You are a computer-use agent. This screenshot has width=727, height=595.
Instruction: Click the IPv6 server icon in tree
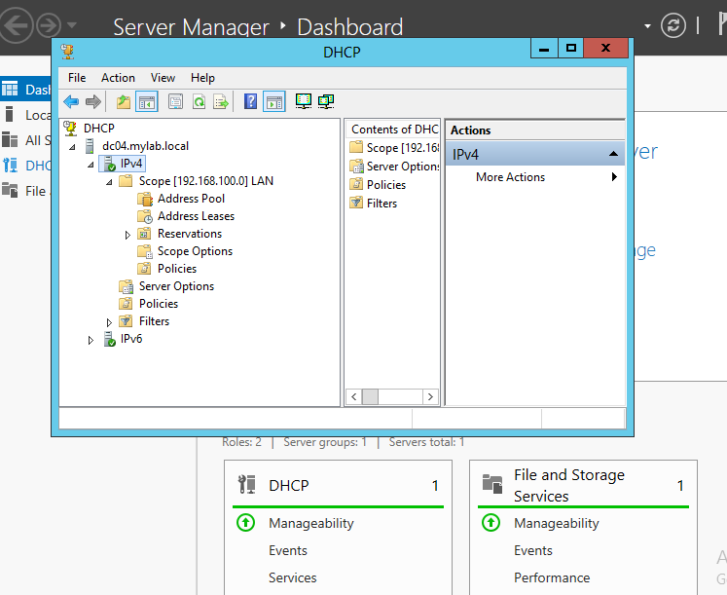point(109,339)
